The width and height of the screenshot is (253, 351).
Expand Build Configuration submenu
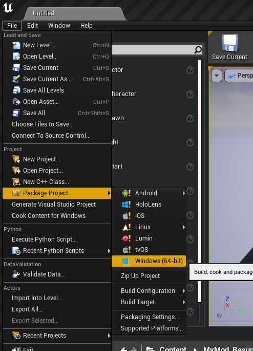click(149, 290)
